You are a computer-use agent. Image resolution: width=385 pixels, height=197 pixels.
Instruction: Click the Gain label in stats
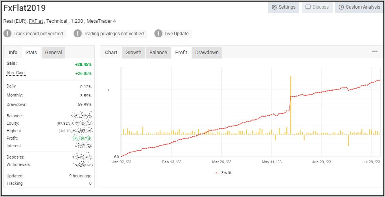[x=12, y=64]
